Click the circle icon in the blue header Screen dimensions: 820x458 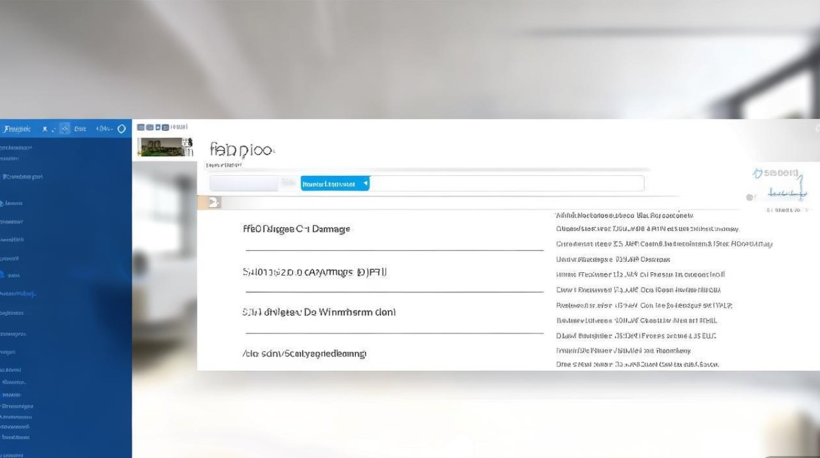point(121,129)
